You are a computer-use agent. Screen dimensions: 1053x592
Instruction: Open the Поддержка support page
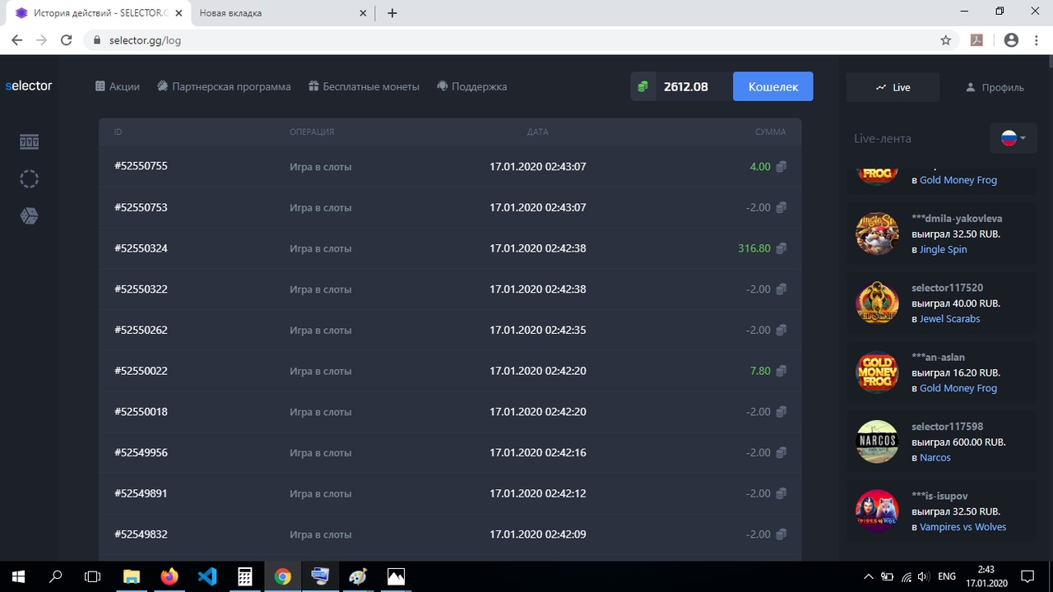pos(472,86)
